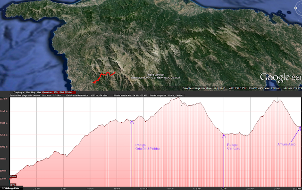
Task: Click the 2.5 km x-axis label
Action: [x=37, y=189]
